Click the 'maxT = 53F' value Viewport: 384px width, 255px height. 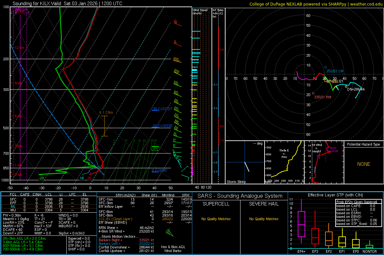[x=43, y=226]
